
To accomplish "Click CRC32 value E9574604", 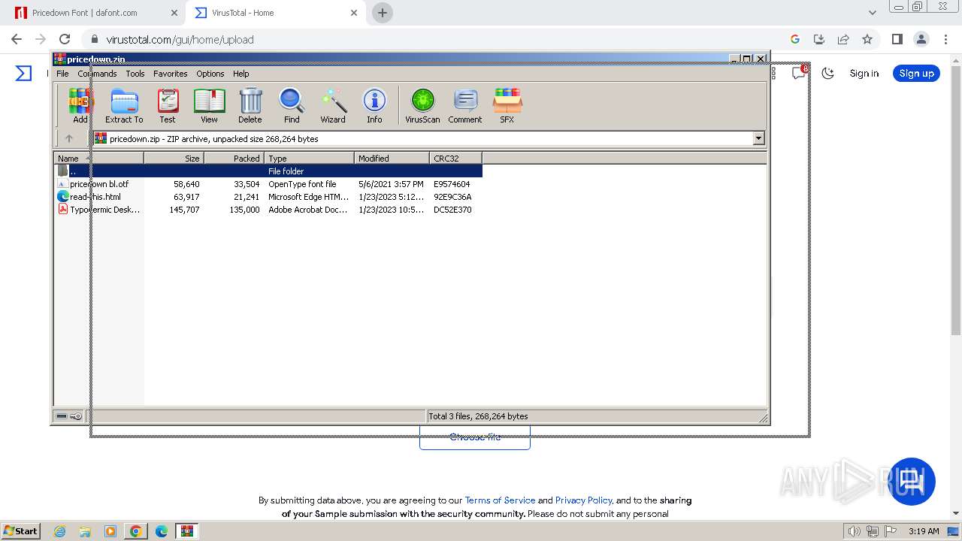I will (452, 184).
